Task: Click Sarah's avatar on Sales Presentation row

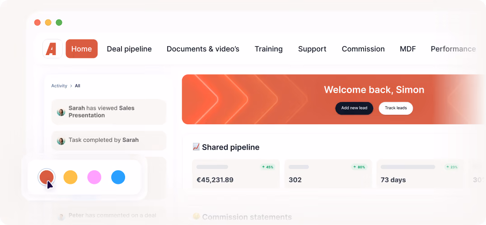Action: click(61, 112)
